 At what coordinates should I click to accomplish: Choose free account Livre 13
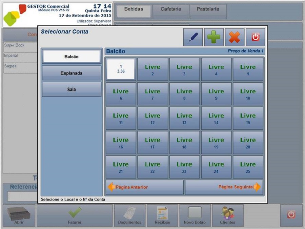click(x=184, y=118)
